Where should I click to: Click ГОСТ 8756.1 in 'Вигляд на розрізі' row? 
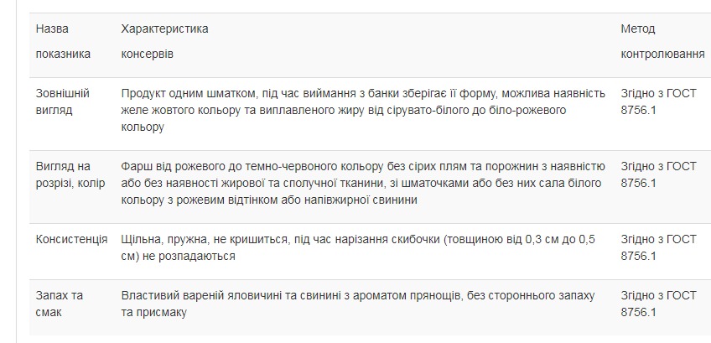point(658,175)
